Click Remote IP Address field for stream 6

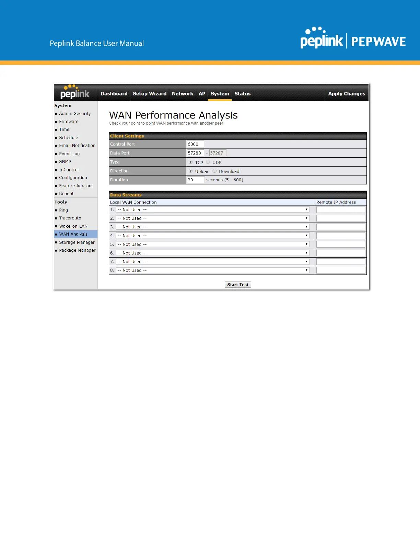point(341,253)
